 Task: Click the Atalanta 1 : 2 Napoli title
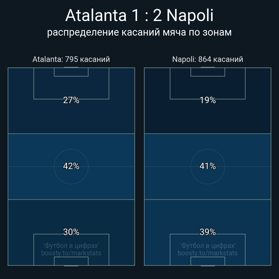[139, 15]
